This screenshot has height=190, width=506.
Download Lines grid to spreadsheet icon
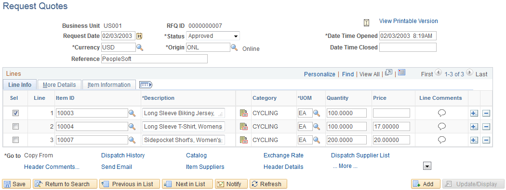(401, 72)
